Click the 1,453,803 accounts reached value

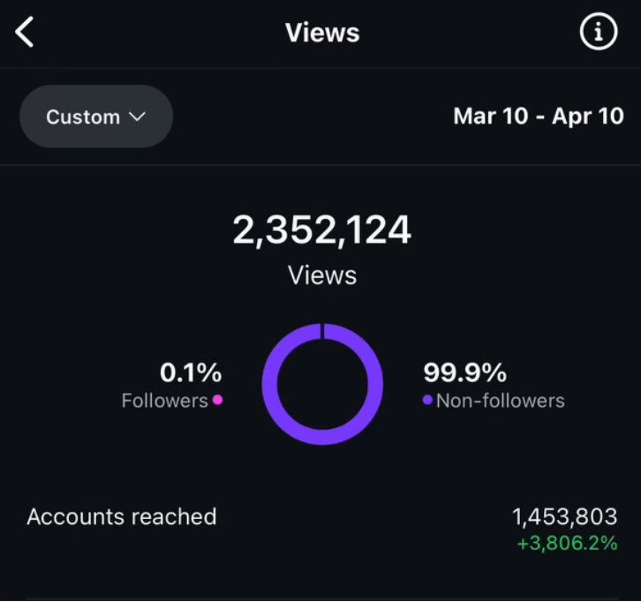pos(564,517)
